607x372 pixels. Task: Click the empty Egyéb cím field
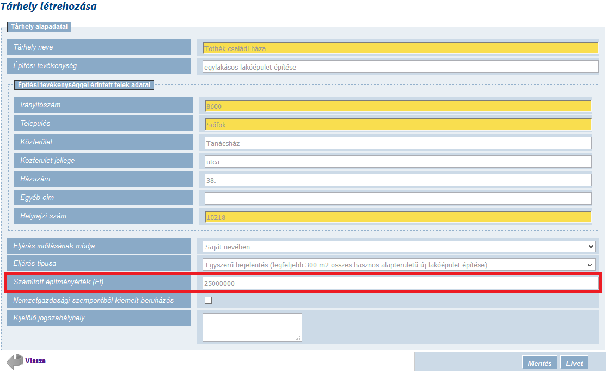click(398, 198)
